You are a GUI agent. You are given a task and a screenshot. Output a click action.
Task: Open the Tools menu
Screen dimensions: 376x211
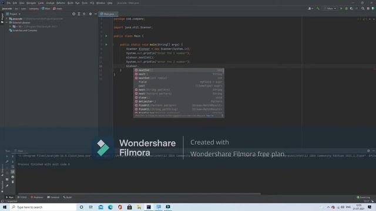coord(85,3)
